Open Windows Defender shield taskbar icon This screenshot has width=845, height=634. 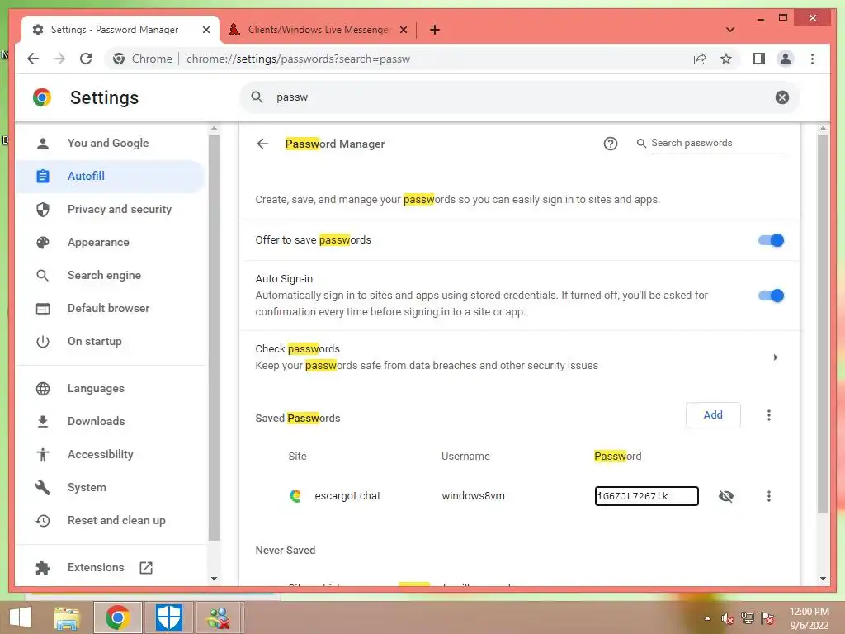168,617
